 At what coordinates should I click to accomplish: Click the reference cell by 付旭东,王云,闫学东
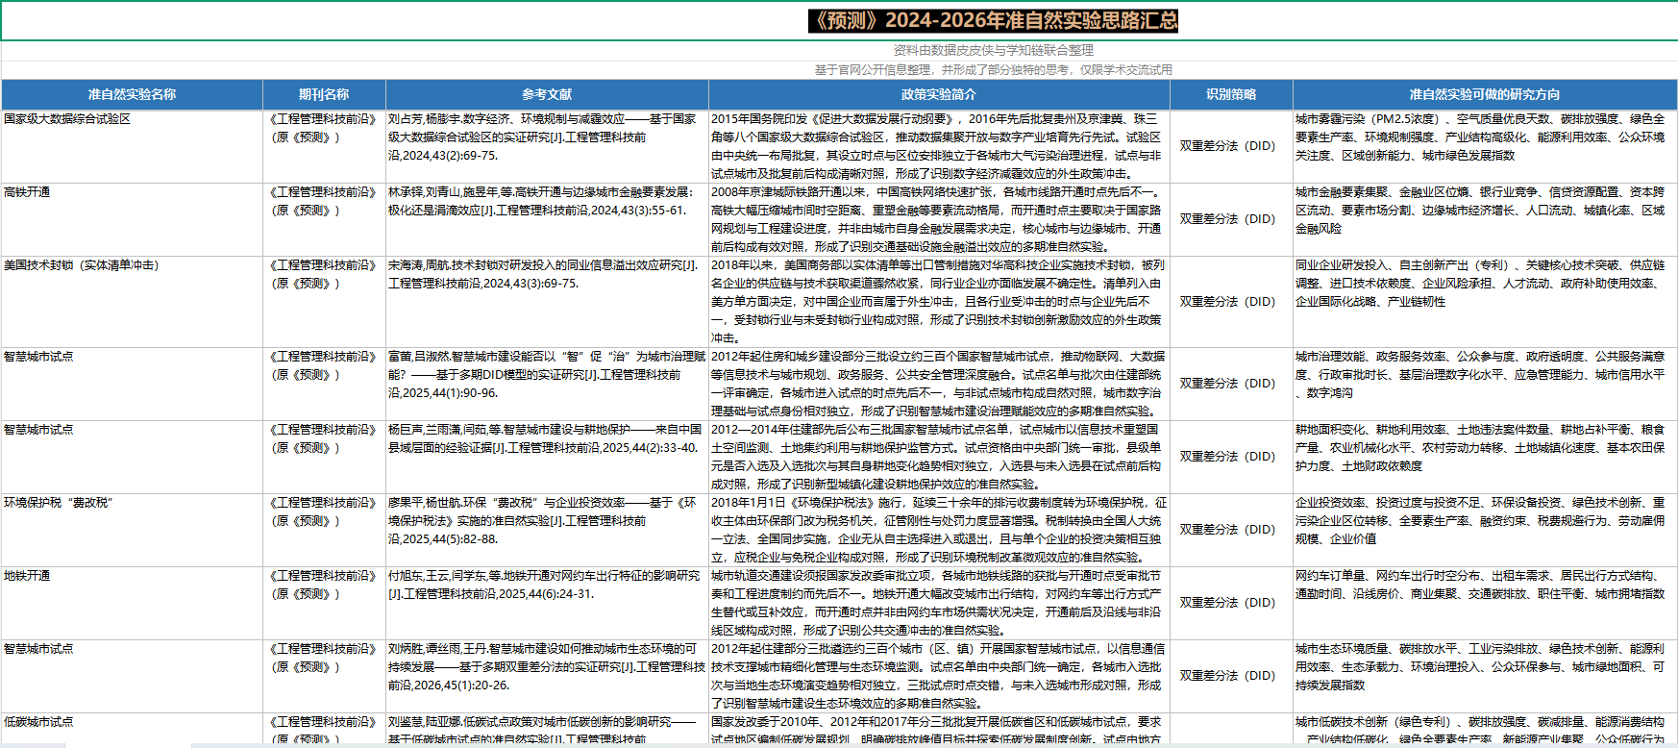point(547,603)
